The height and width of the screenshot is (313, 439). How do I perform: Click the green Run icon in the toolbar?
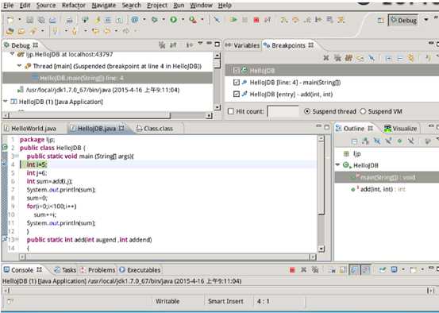click(174, 20)
